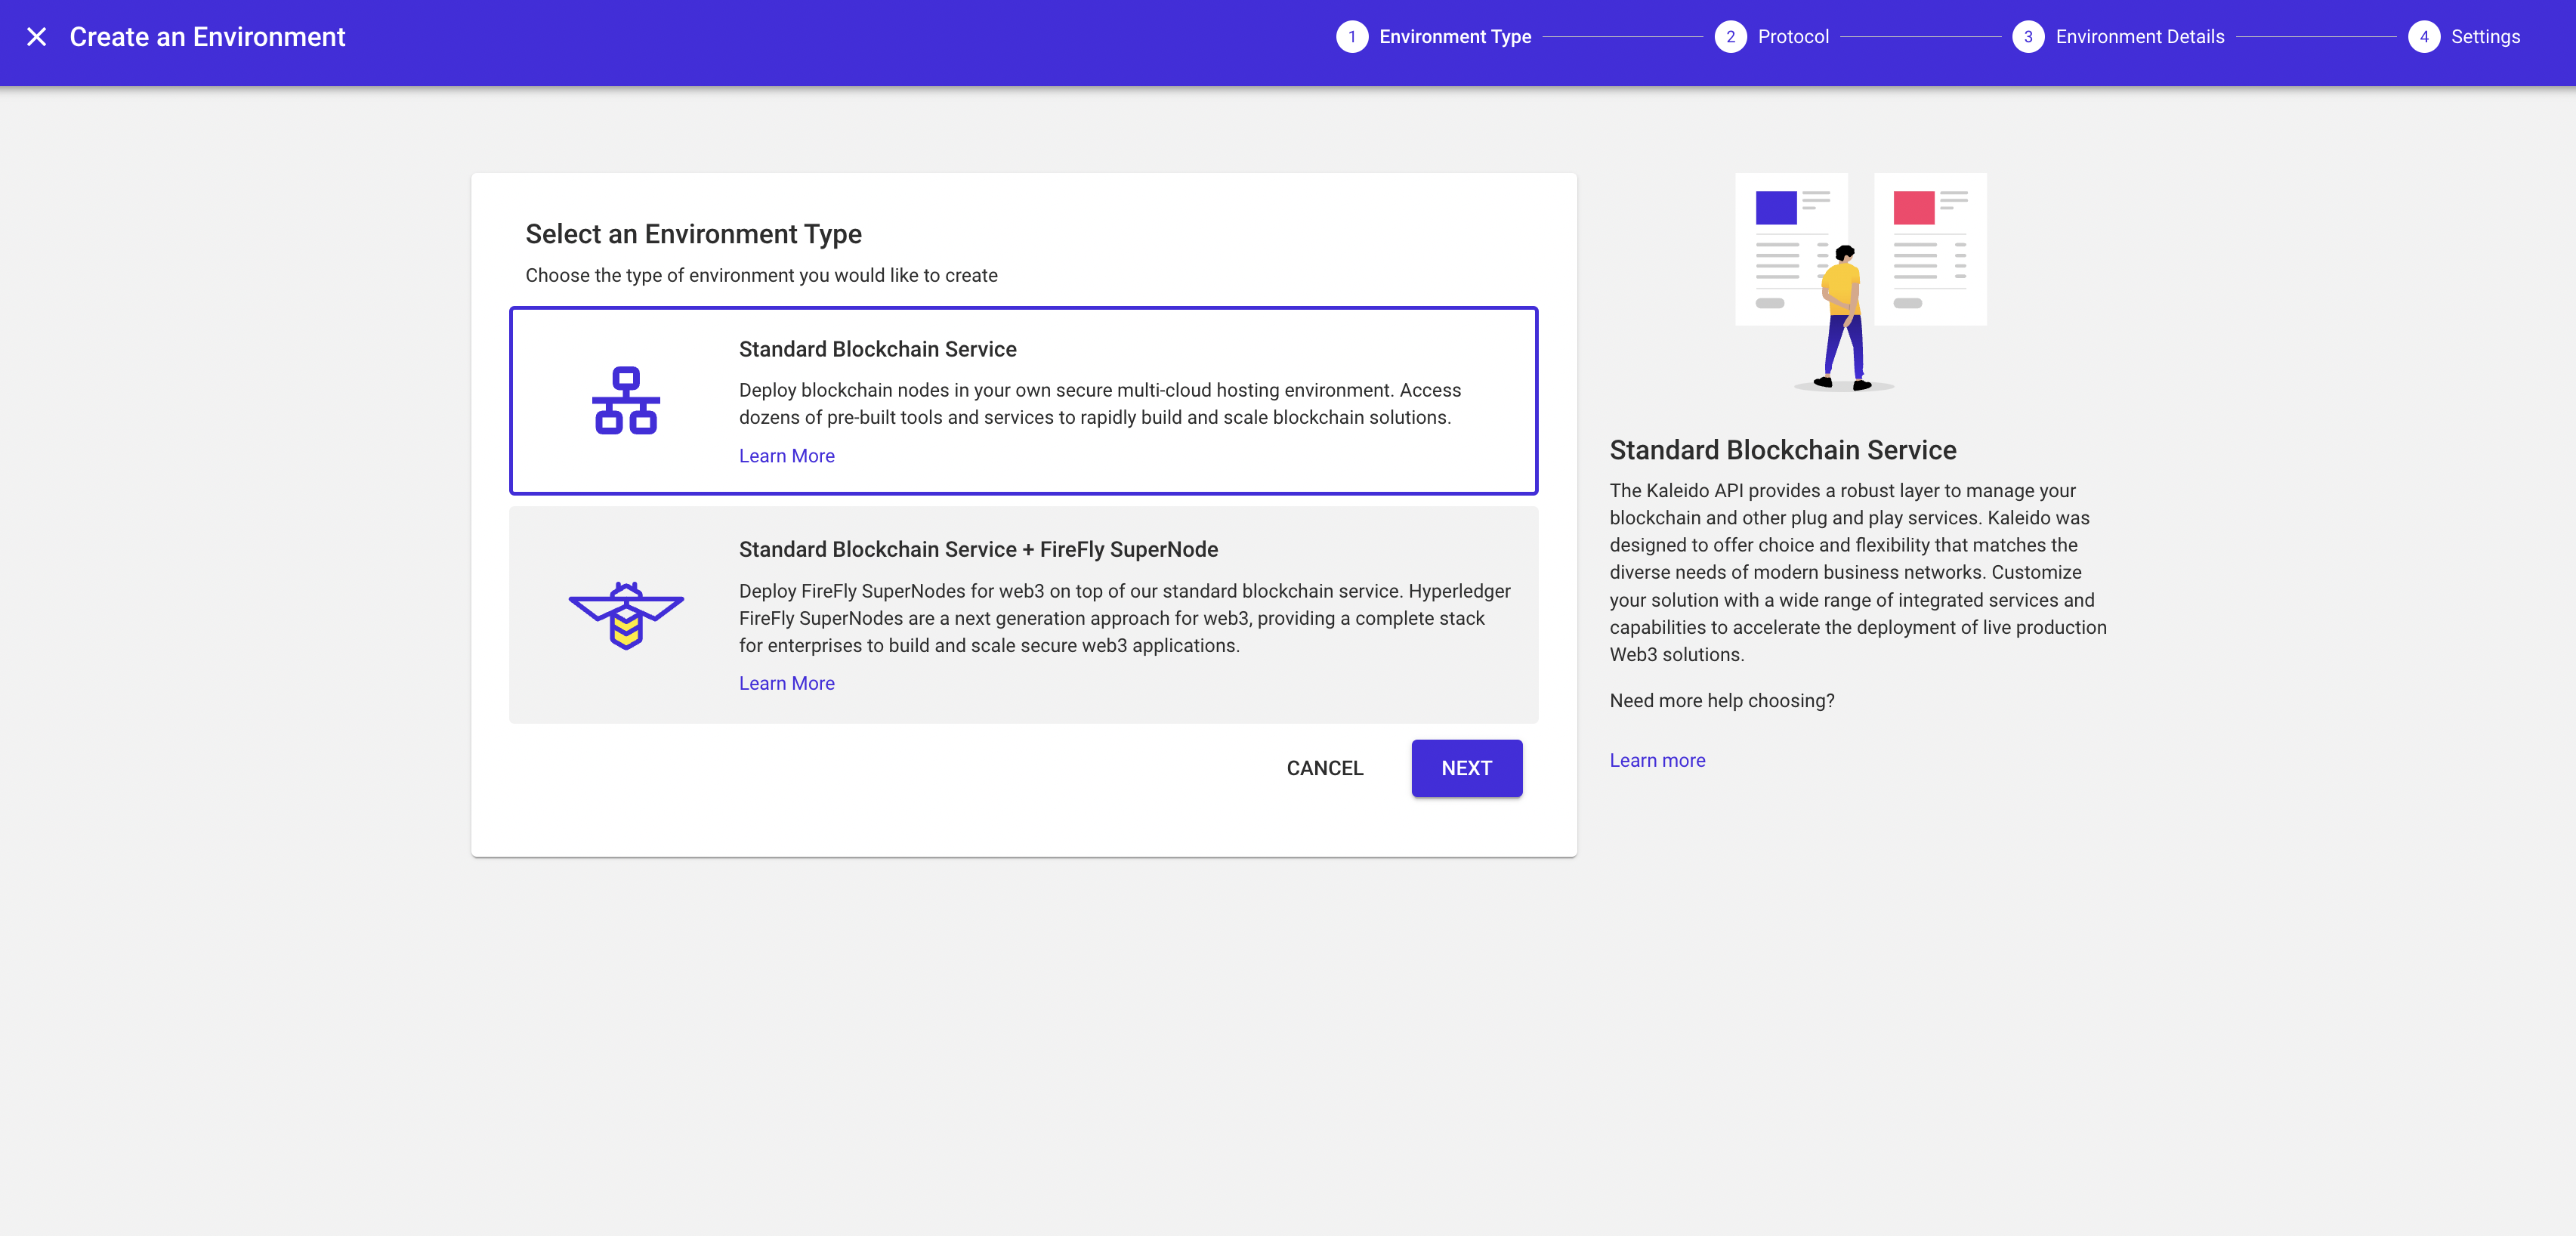This screenshot has height=1236, width=2576.
Task: Open the Learn more help link
Action: [1657, 760]
